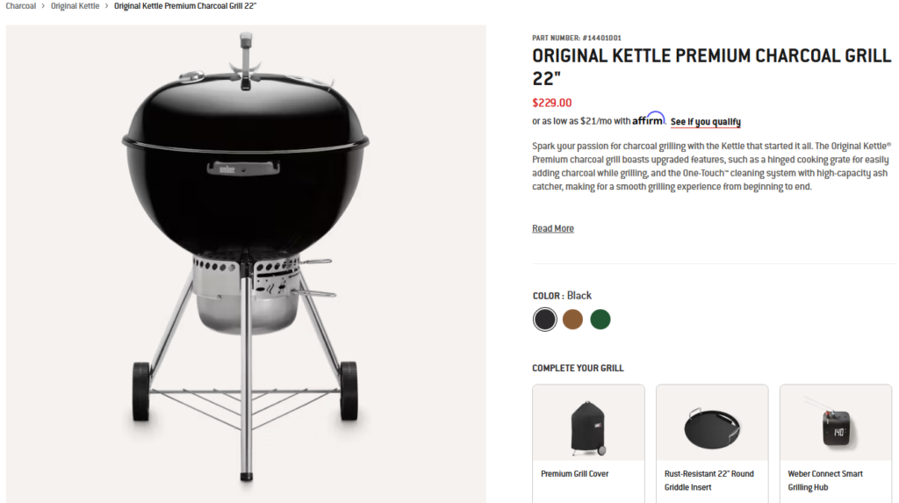Open See if you qualify link

[x=705, y=122]
